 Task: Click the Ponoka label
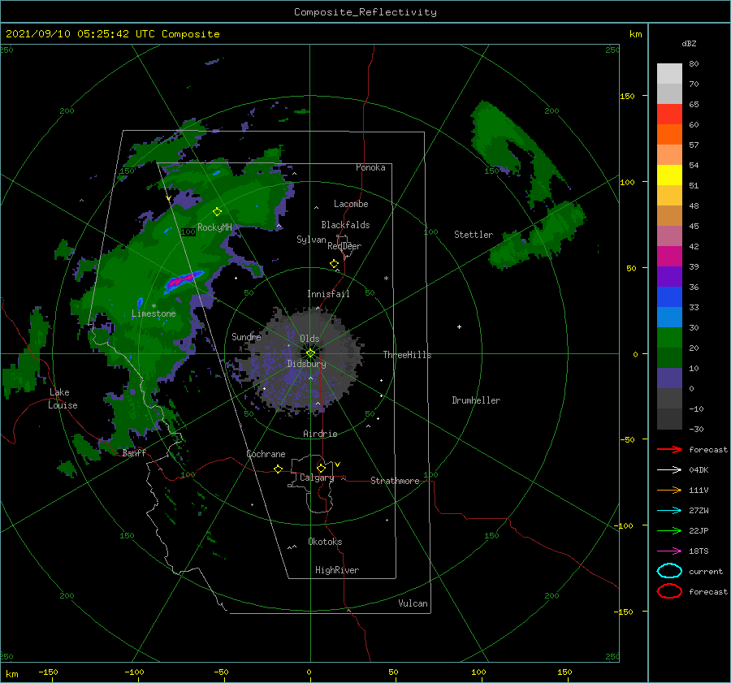(x=370, y=167)
